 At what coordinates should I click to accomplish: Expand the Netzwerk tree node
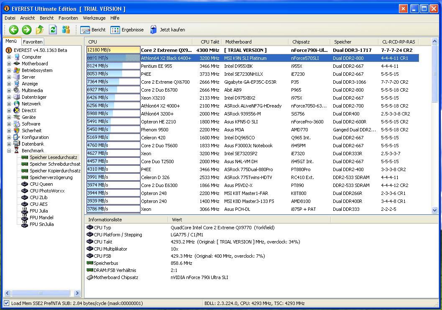[x=9, y=104]
